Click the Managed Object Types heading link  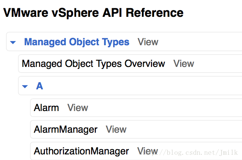click(77, 42)
